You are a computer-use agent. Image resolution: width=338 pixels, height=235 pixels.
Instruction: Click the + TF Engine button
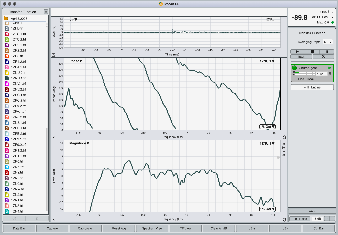click(x=312, y=87)
